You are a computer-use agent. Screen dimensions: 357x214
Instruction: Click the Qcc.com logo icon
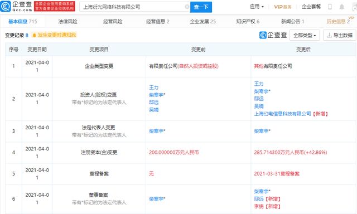pos(6,6)
